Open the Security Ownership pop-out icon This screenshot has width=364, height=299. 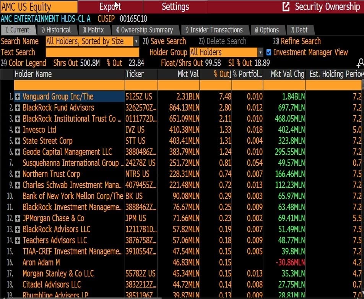[x=286, y=7]
